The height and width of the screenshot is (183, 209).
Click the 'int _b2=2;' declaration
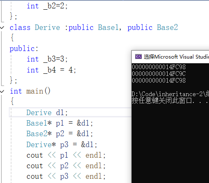pyautogui.click(x=47, y=6)
